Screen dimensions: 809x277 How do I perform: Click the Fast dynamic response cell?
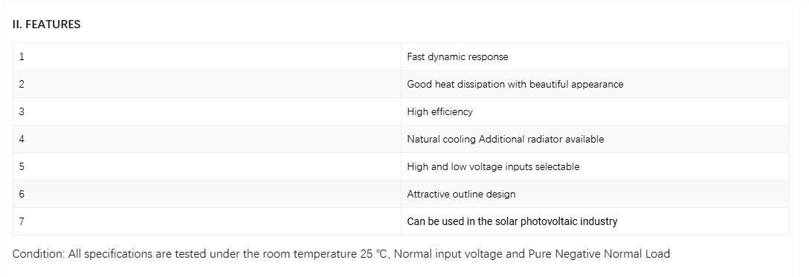595,56
